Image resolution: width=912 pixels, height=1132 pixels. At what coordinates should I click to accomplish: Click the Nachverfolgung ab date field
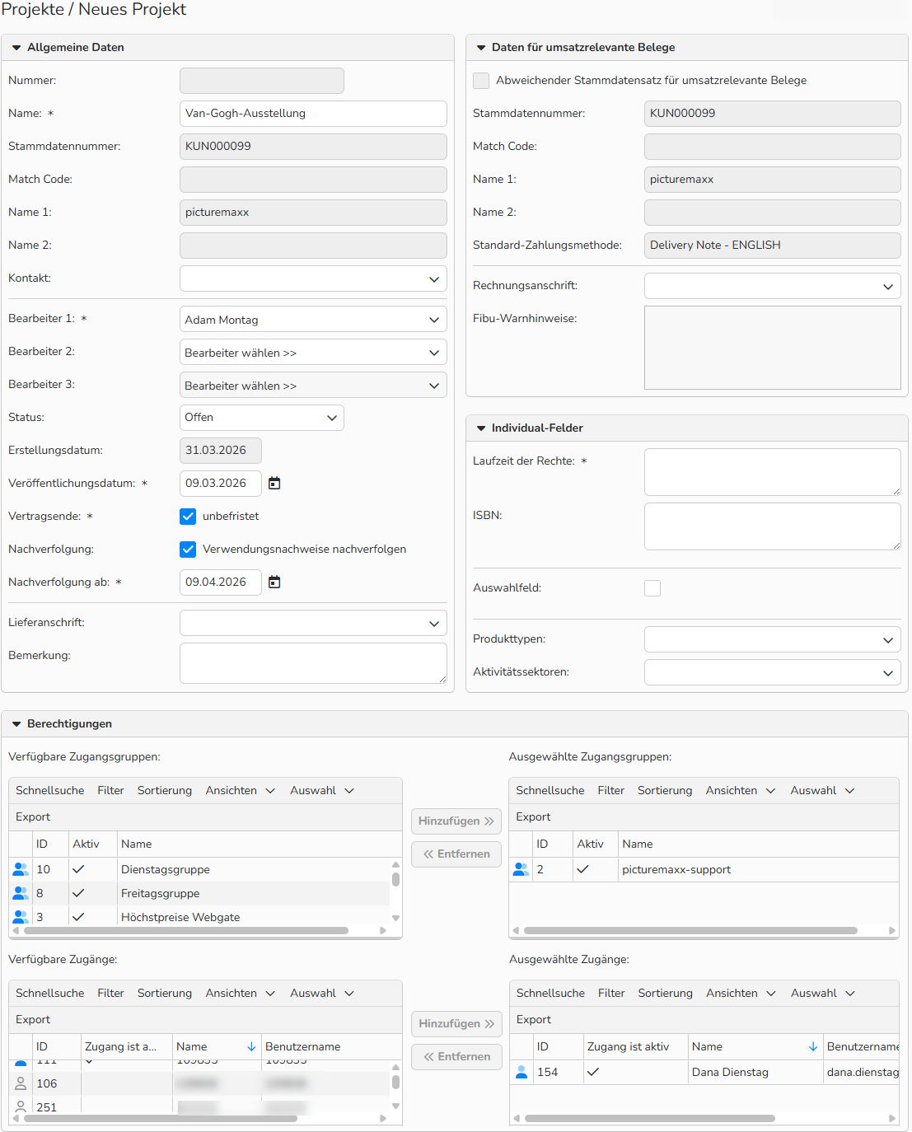coord(221,582)
